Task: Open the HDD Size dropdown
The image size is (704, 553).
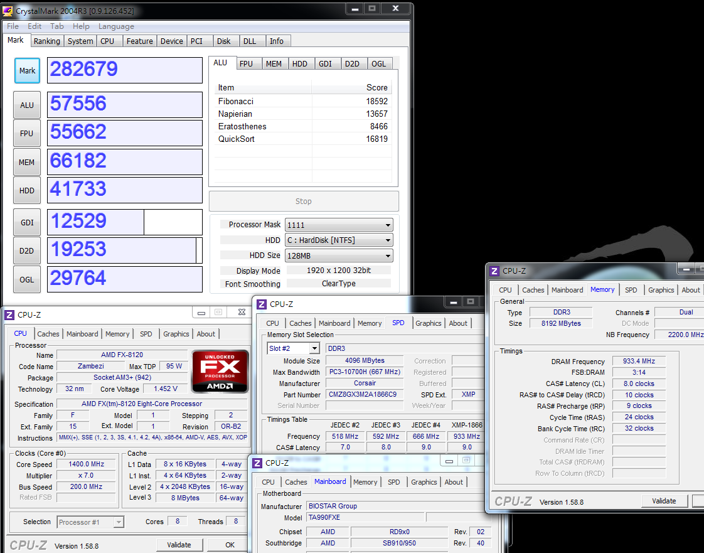Action: [339, 255]
